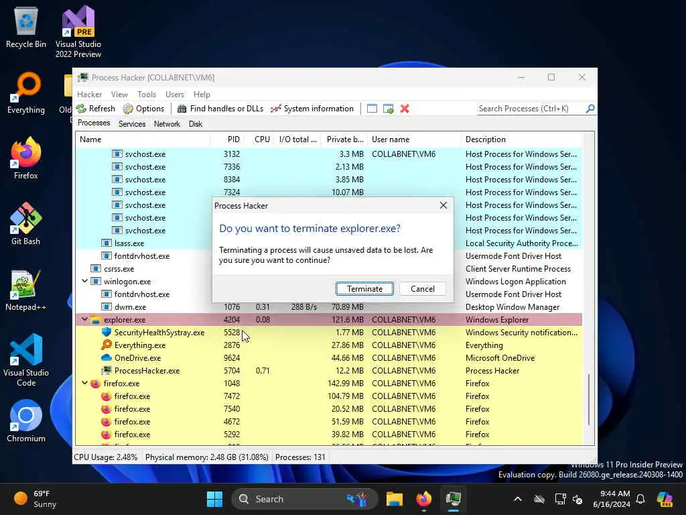Image resolution: width=686 pixels, height=515 pixels.
Task: Click the Refresh toolbar button
Action: 96,109
